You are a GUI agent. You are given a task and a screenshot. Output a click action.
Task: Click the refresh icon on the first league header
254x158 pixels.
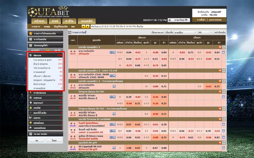click(x=224, y=47)
